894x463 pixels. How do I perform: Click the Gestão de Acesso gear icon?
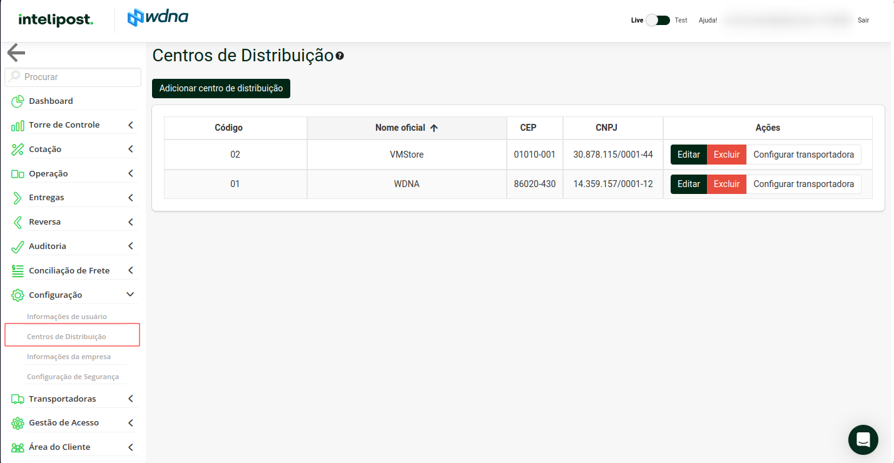point(18,423)
